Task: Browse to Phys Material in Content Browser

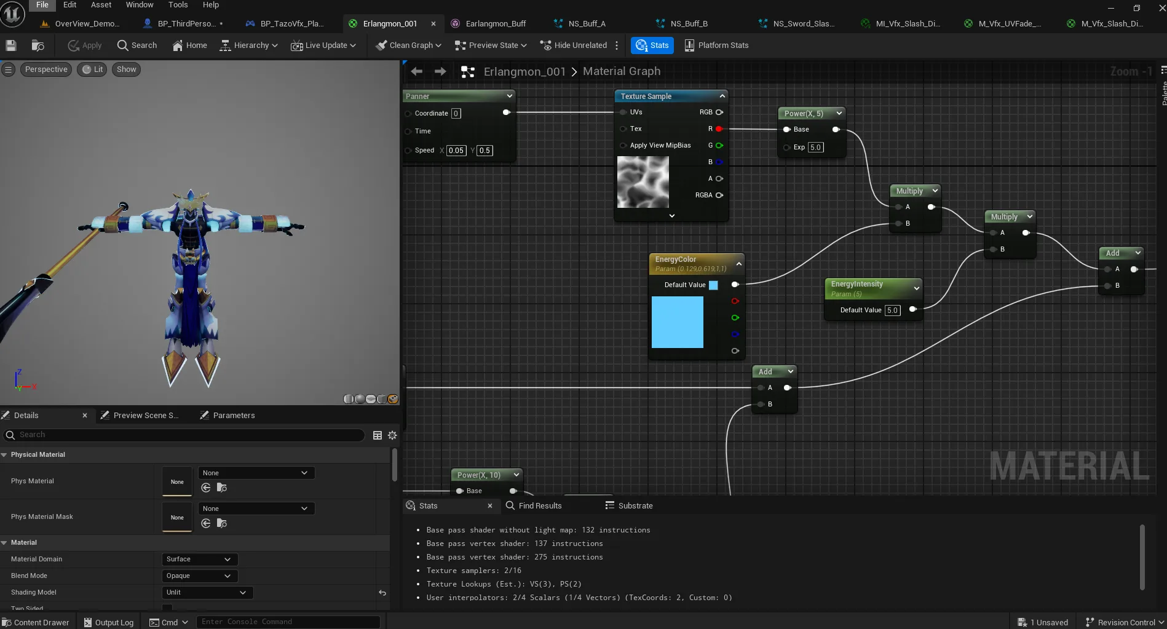Action: [x=222, y=488]
